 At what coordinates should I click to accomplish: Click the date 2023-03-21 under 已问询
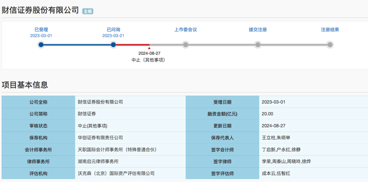tap(113, 36)
